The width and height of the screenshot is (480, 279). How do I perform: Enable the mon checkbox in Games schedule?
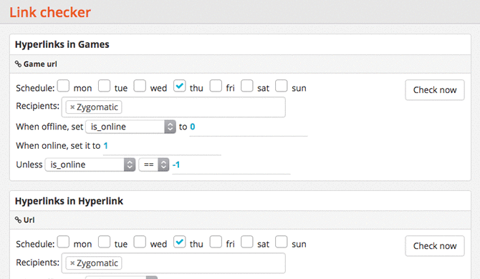coord(63,86)
